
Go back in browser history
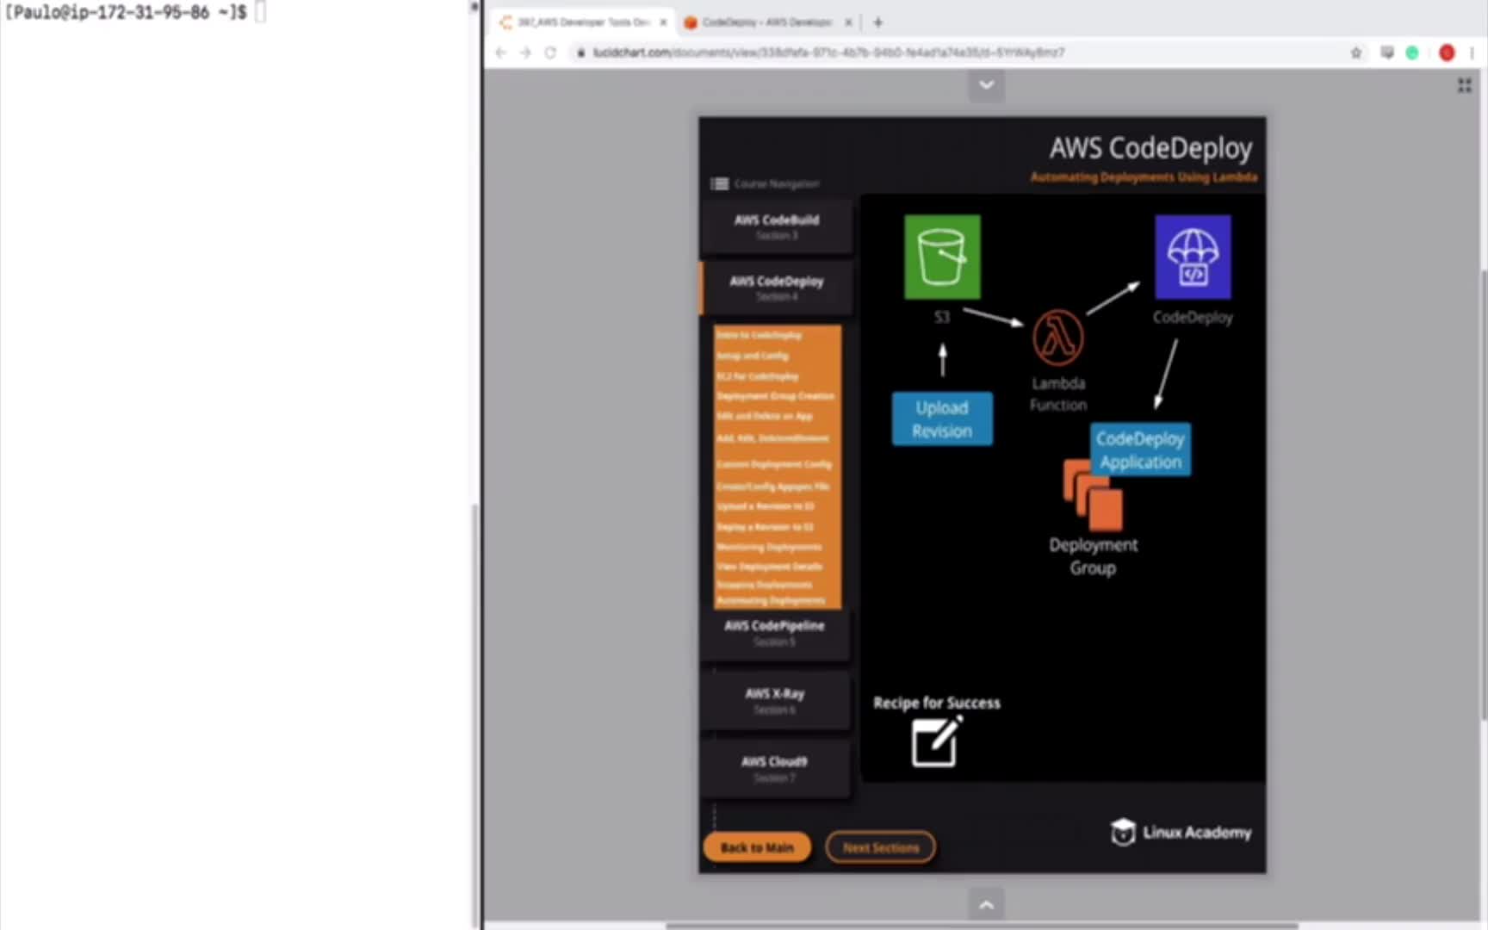tap(501, 53)
